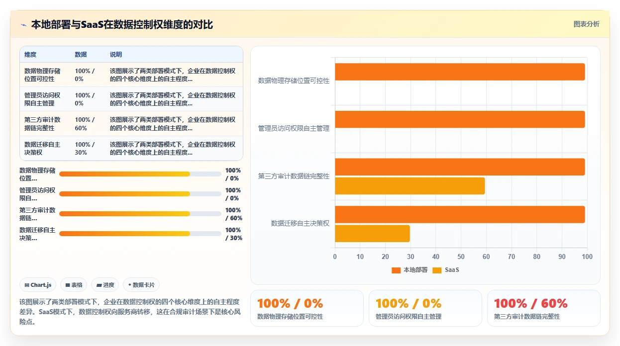Click the 100% / 30% value in table
Image resolution: width=620 pixels, height=346 pixels.
coord(85,148)
